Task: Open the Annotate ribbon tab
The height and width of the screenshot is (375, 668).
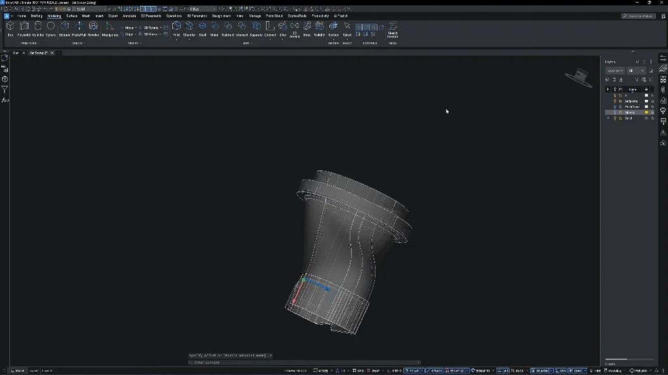Action: (129, 16)
